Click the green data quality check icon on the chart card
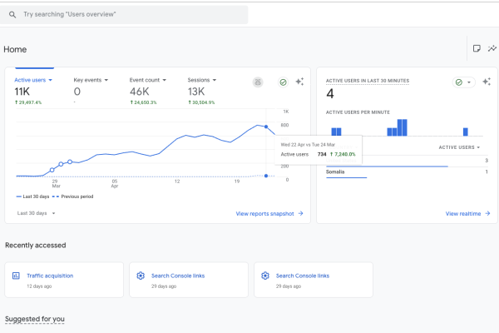The image size is (499, 333). (x=283, y=82)
